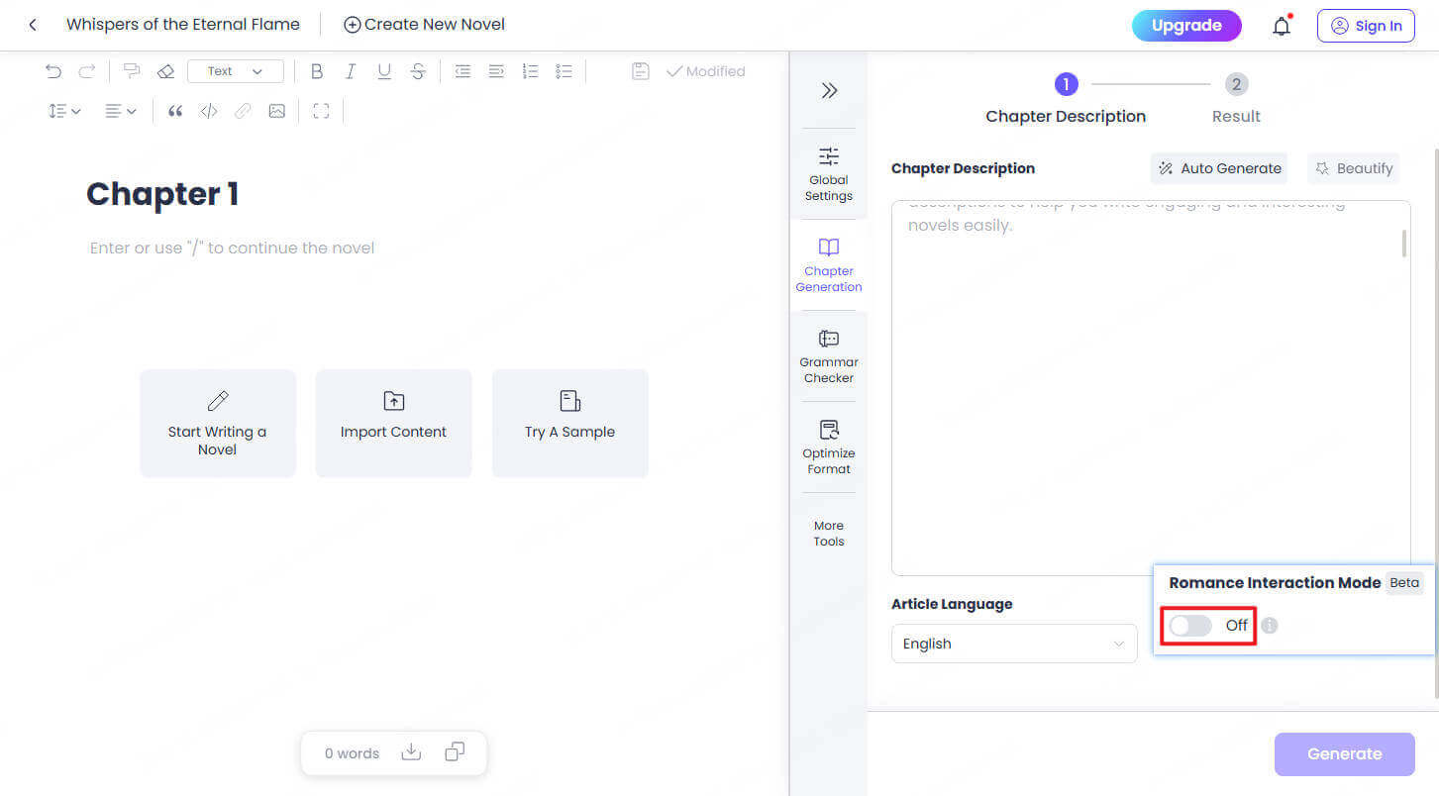Open the Optimize Format panel

coord(828,448)
